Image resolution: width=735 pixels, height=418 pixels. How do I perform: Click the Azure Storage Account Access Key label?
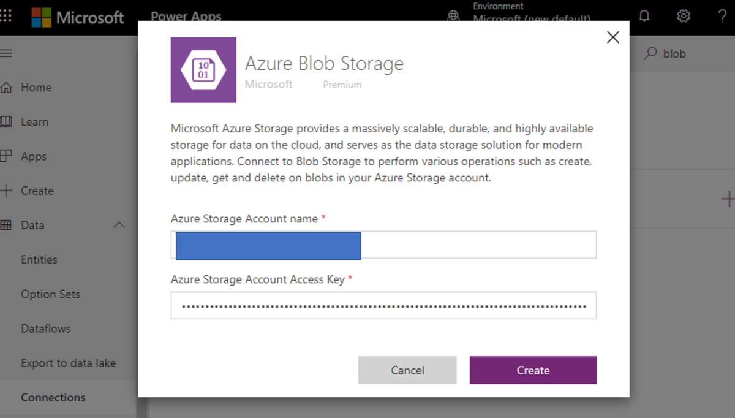(x=258, y=279)
